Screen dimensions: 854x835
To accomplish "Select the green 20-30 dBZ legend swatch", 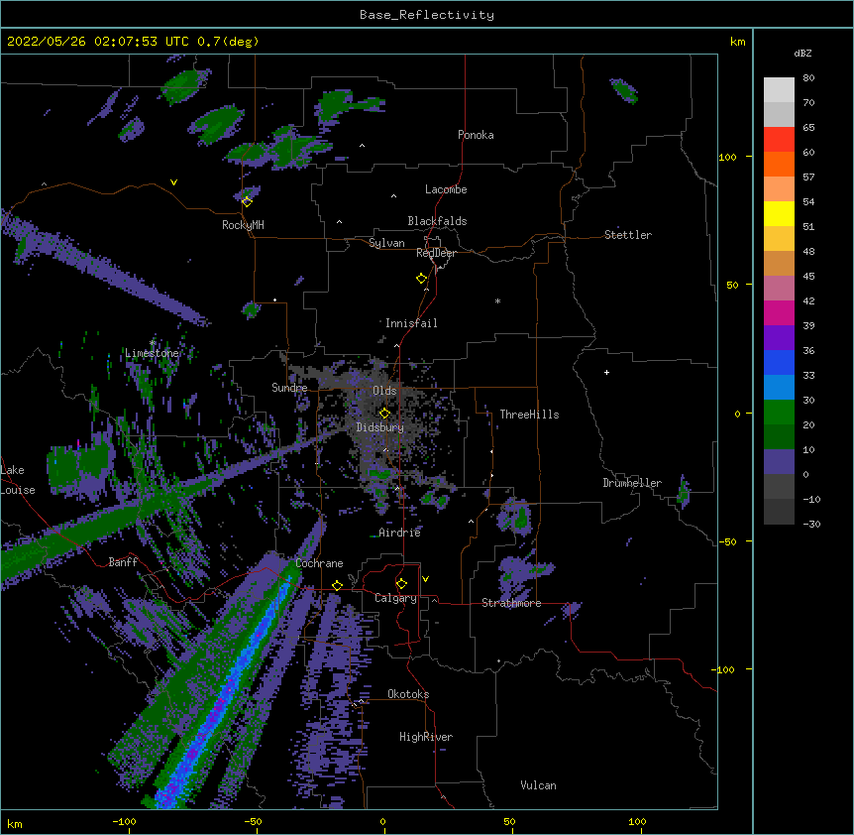I will point(779,413).
